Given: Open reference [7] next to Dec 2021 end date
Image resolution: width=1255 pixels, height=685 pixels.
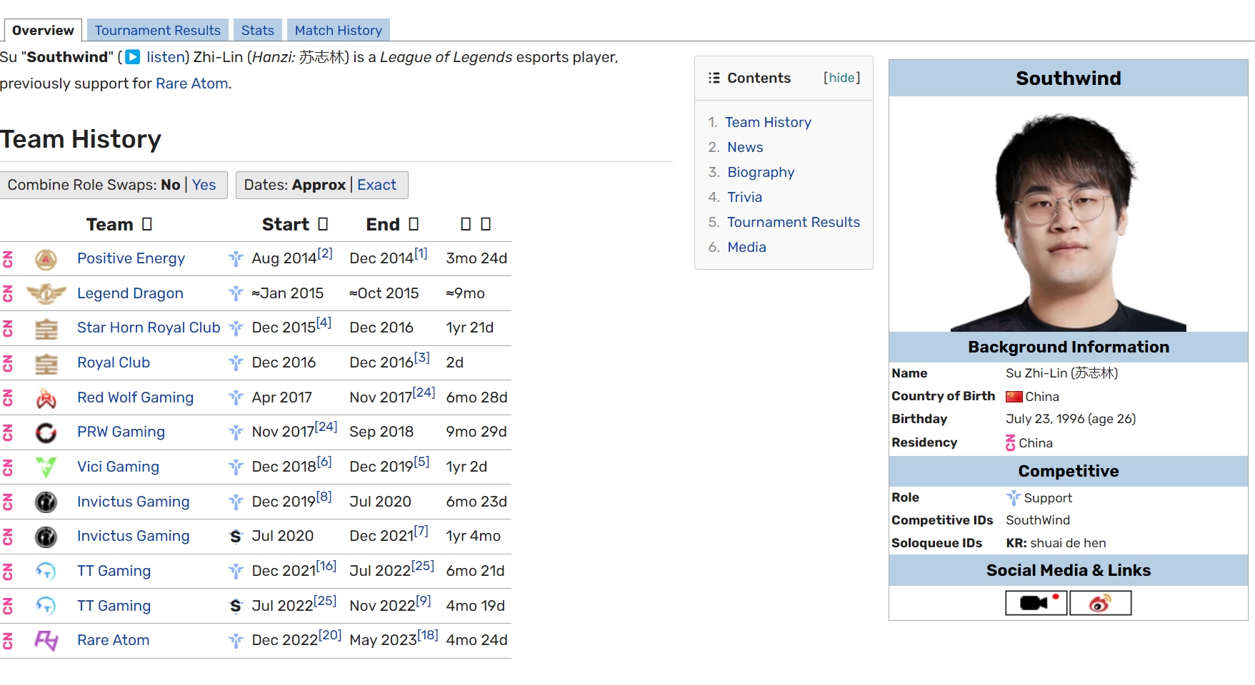Looking at the screenshot, I should click(421, 531).
